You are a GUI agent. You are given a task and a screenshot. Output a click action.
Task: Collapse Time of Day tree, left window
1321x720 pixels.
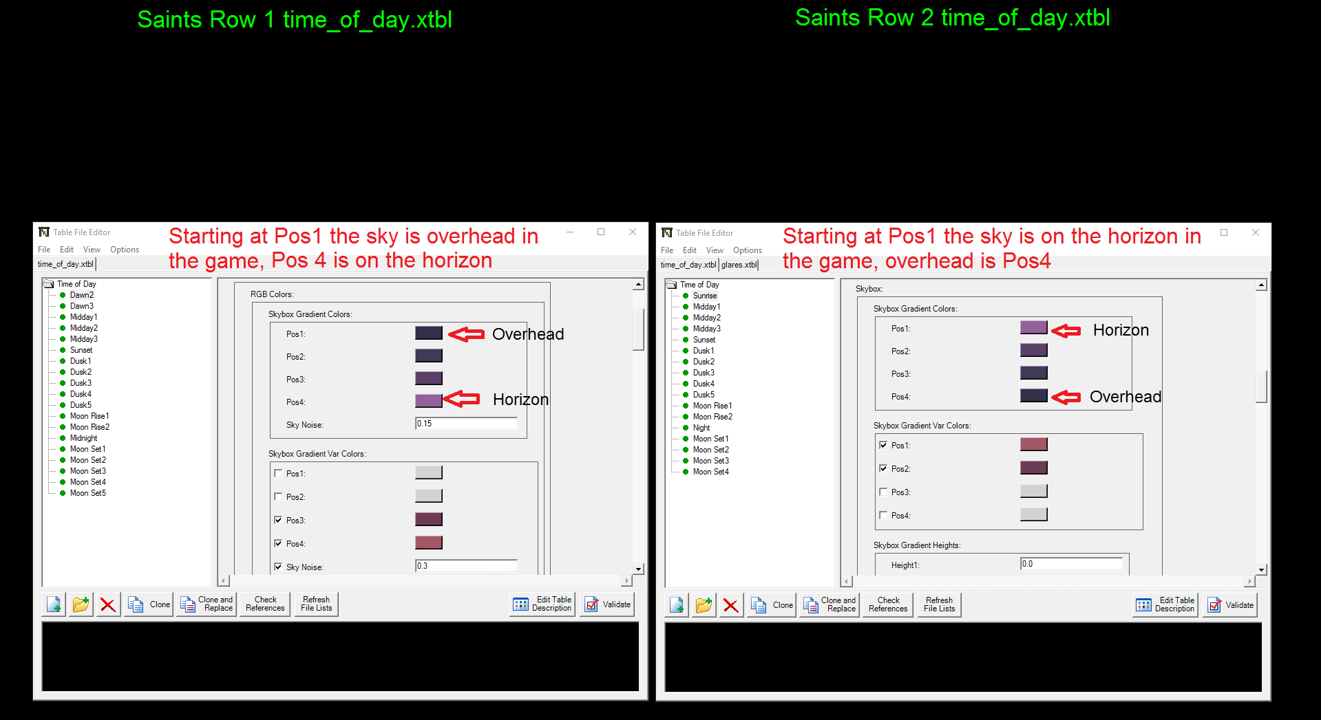pyautogui.click(x=48, y=284)
